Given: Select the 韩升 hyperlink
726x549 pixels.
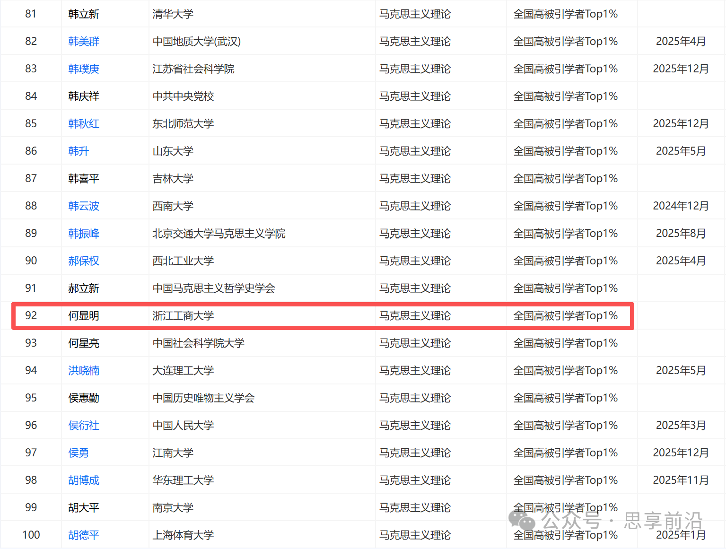Looking at the screenshot, I should tap(79, 151).
